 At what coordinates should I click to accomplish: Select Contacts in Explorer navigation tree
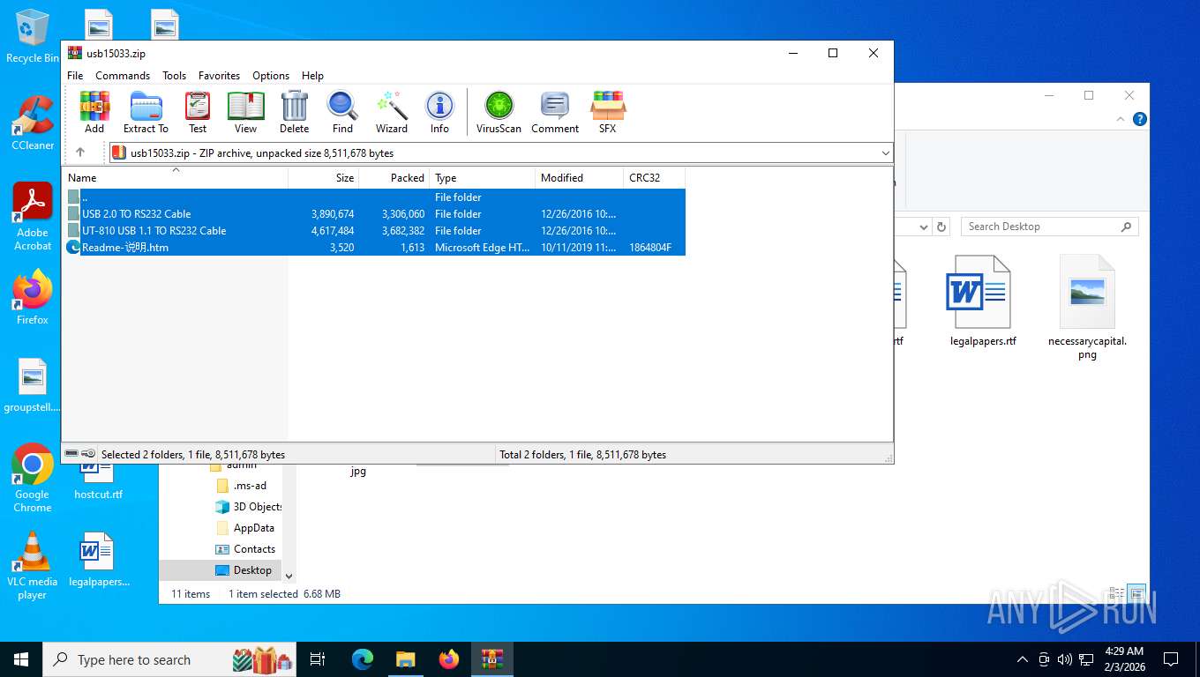click(245, 549)
